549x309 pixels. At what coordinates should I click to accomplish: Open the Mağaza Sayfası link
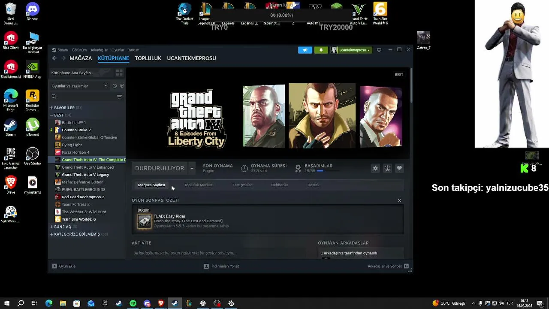(151, 185)
